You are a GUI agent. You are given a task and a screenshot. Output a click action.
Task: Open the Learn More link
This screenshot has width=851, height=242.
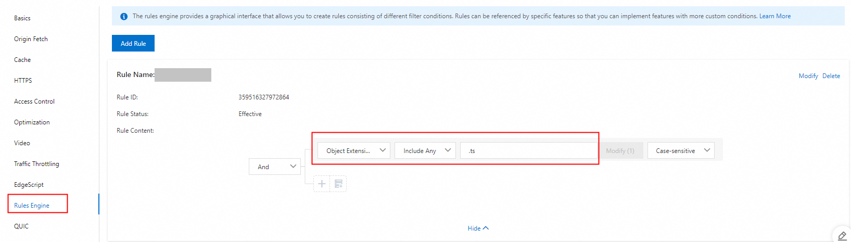[x=774, y=16]
